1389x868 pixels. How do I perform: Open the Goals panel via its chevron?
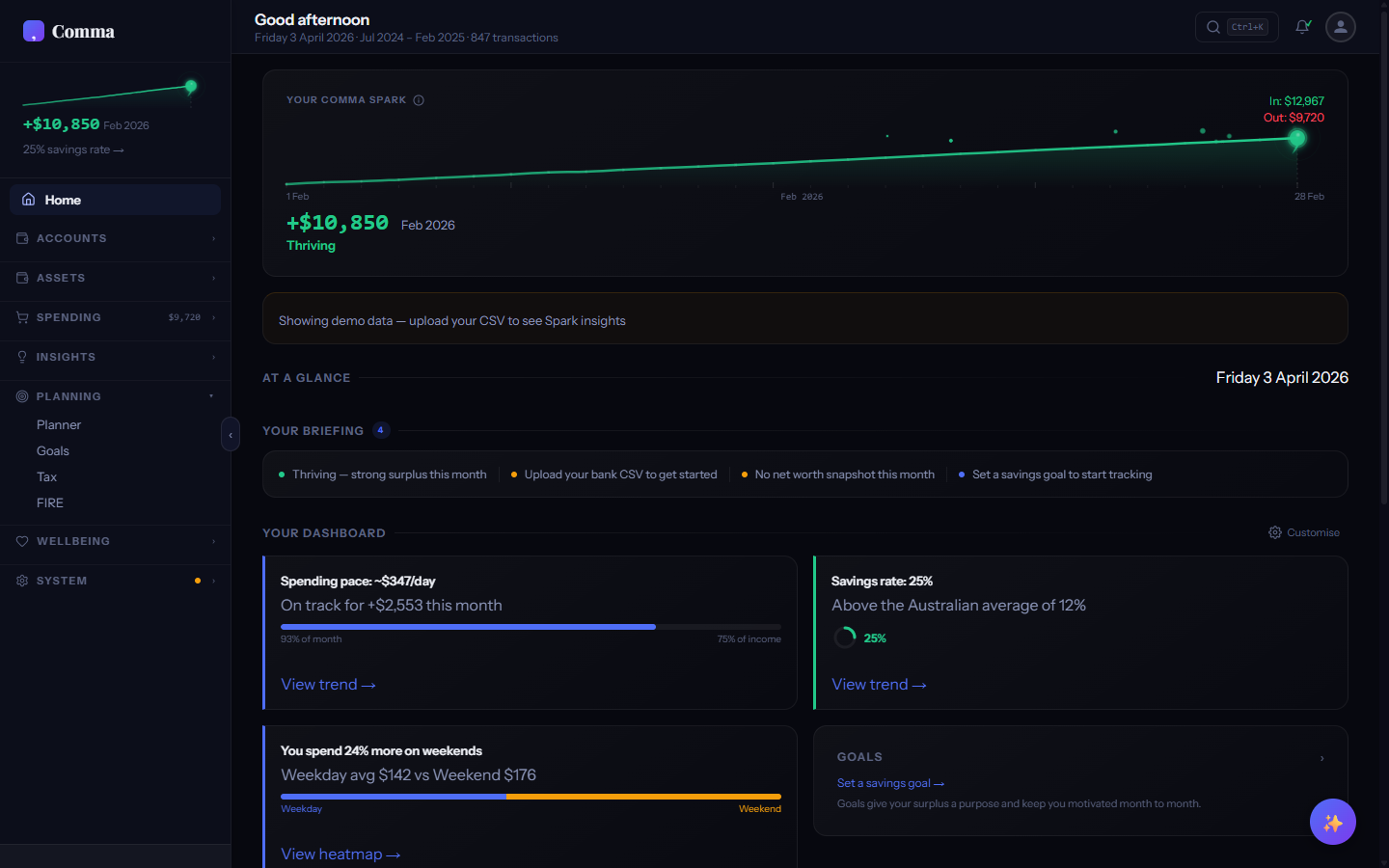tap(1321, 758)
